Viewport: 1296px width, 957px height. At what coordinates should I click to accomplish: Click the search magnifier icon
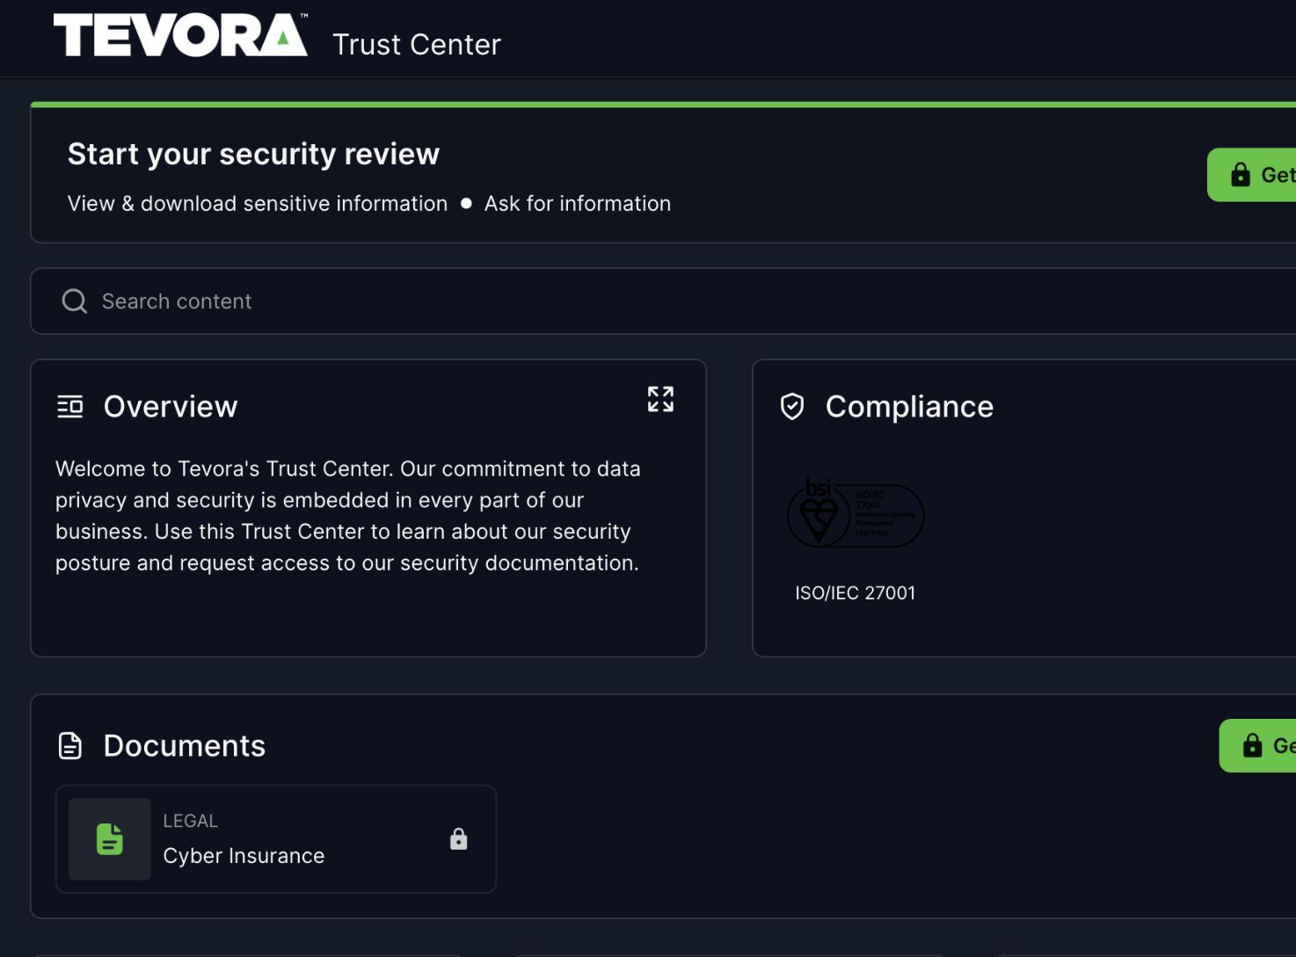(x=75, y=301)
